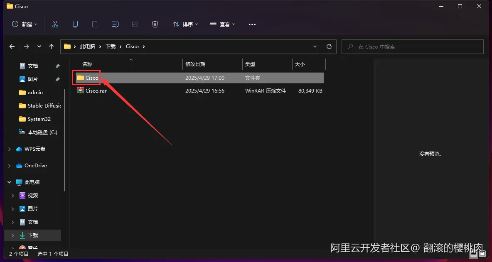Open the 新建 new item menu
Viewport: 492px width, 262px height.
pyautogui.click(x=25, y=24)
